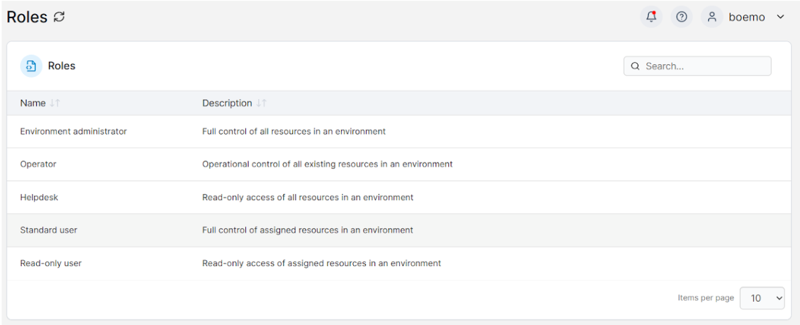The height and width of the screenshot is (325, 800).
Task: Click the Name column header
Action: pos(33,103)
